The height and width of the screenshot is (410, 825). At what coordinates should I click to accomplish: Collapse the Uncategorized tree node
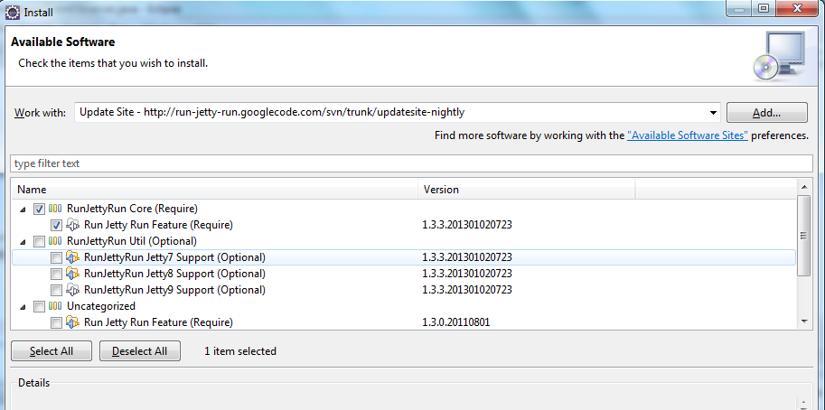click(x=23, y=307)
